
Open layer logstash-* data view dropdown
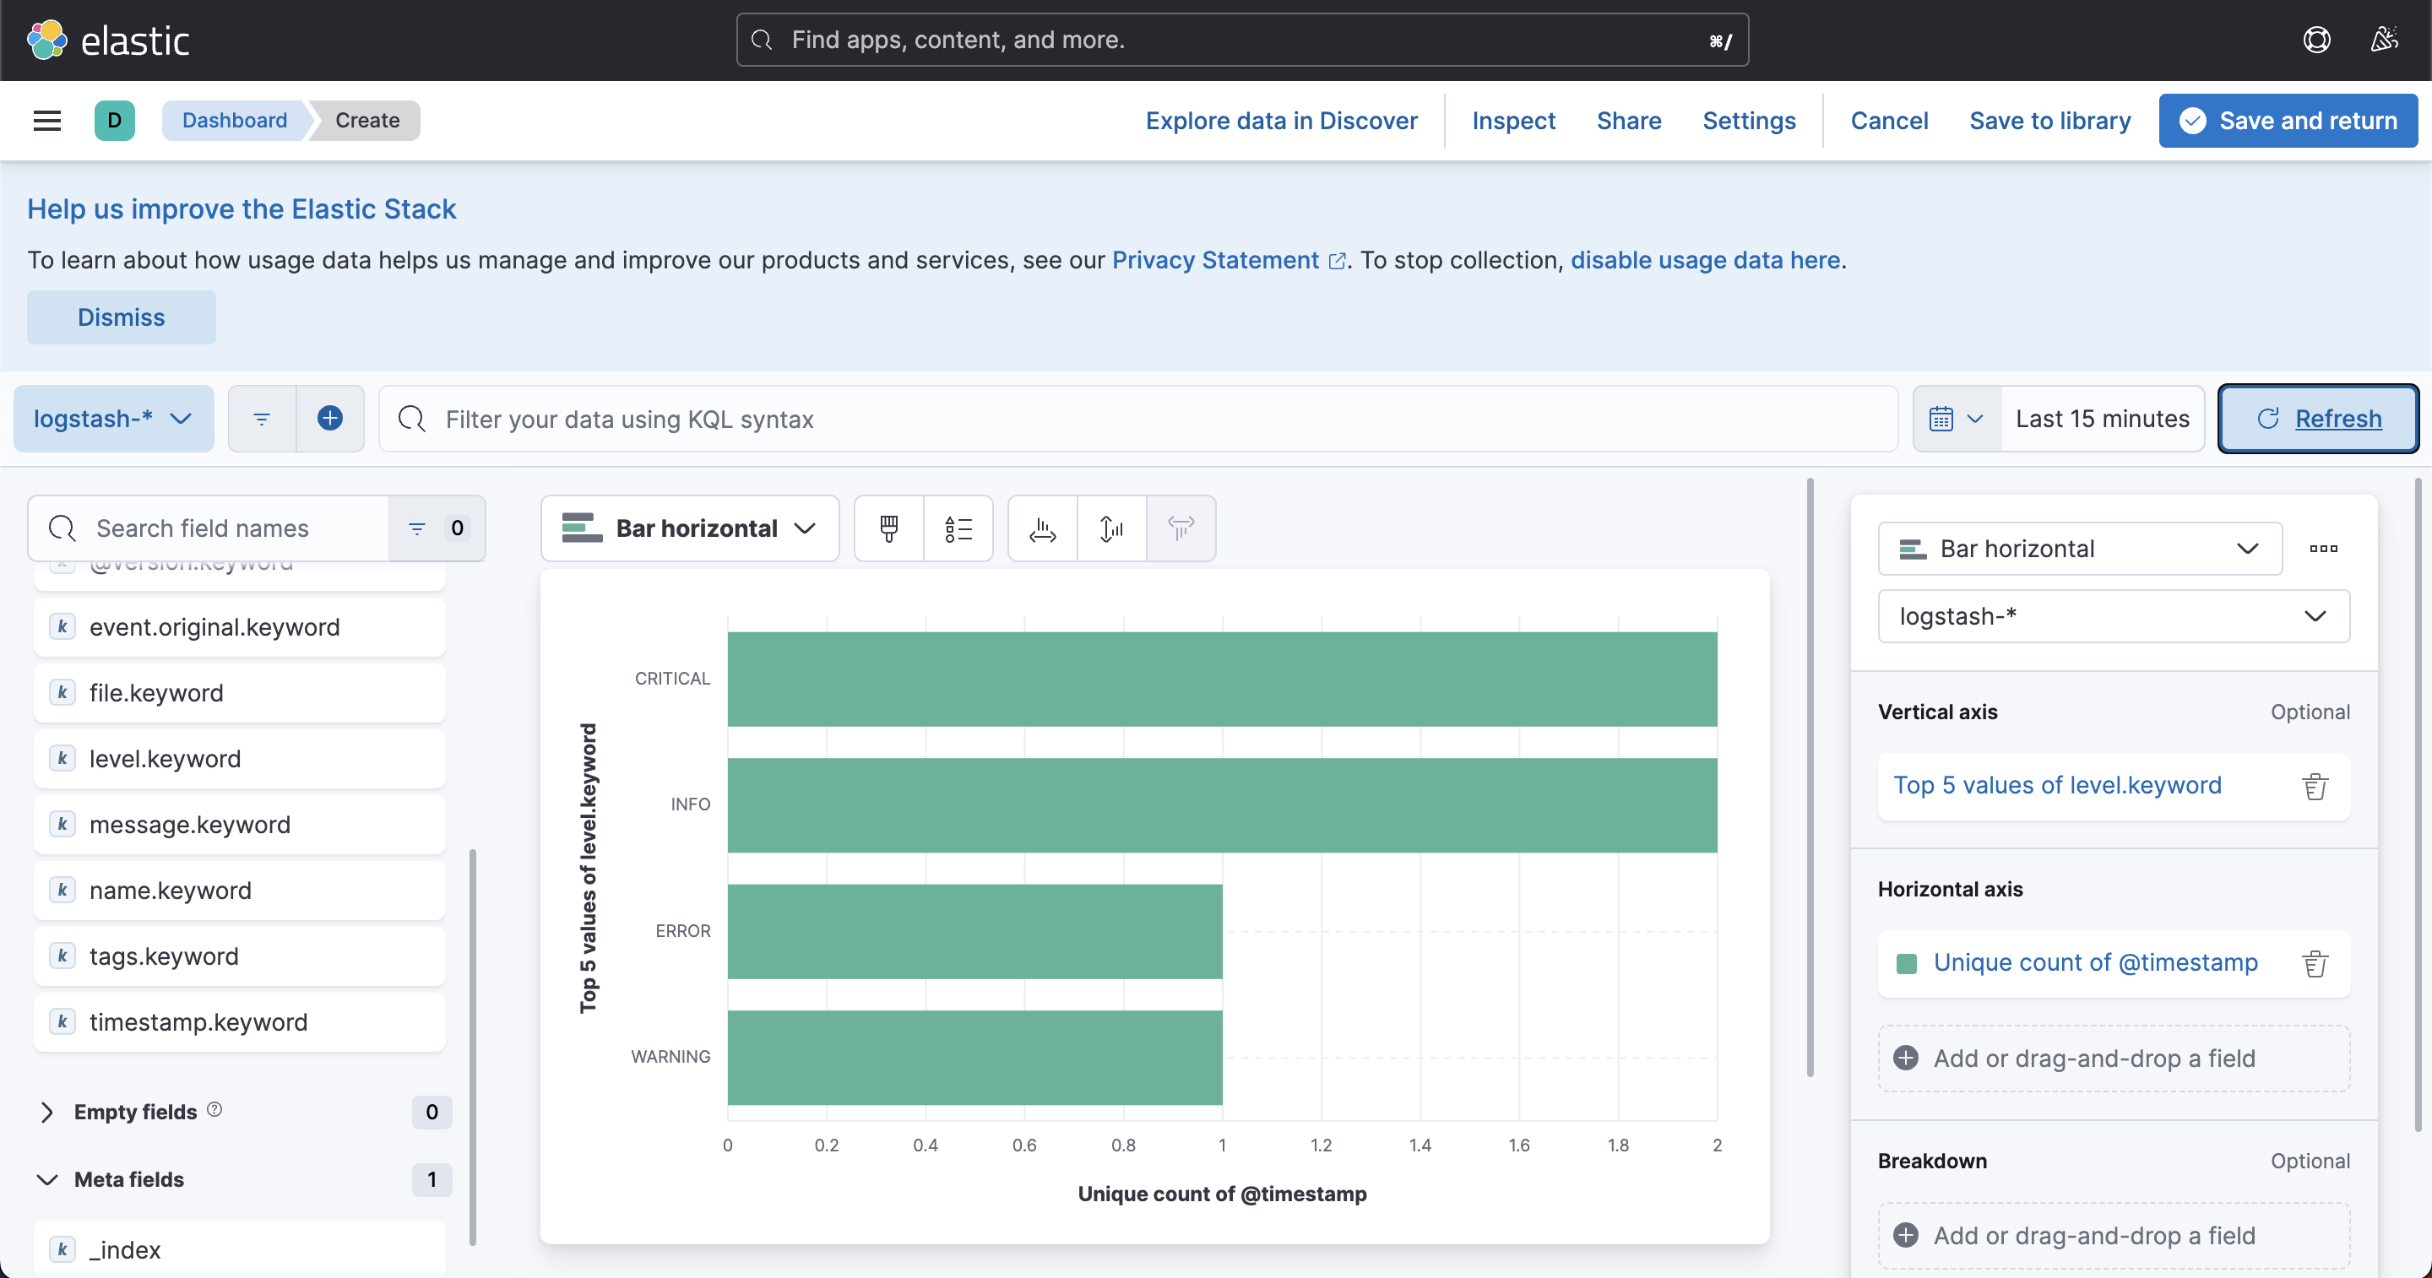point(2113,616)
